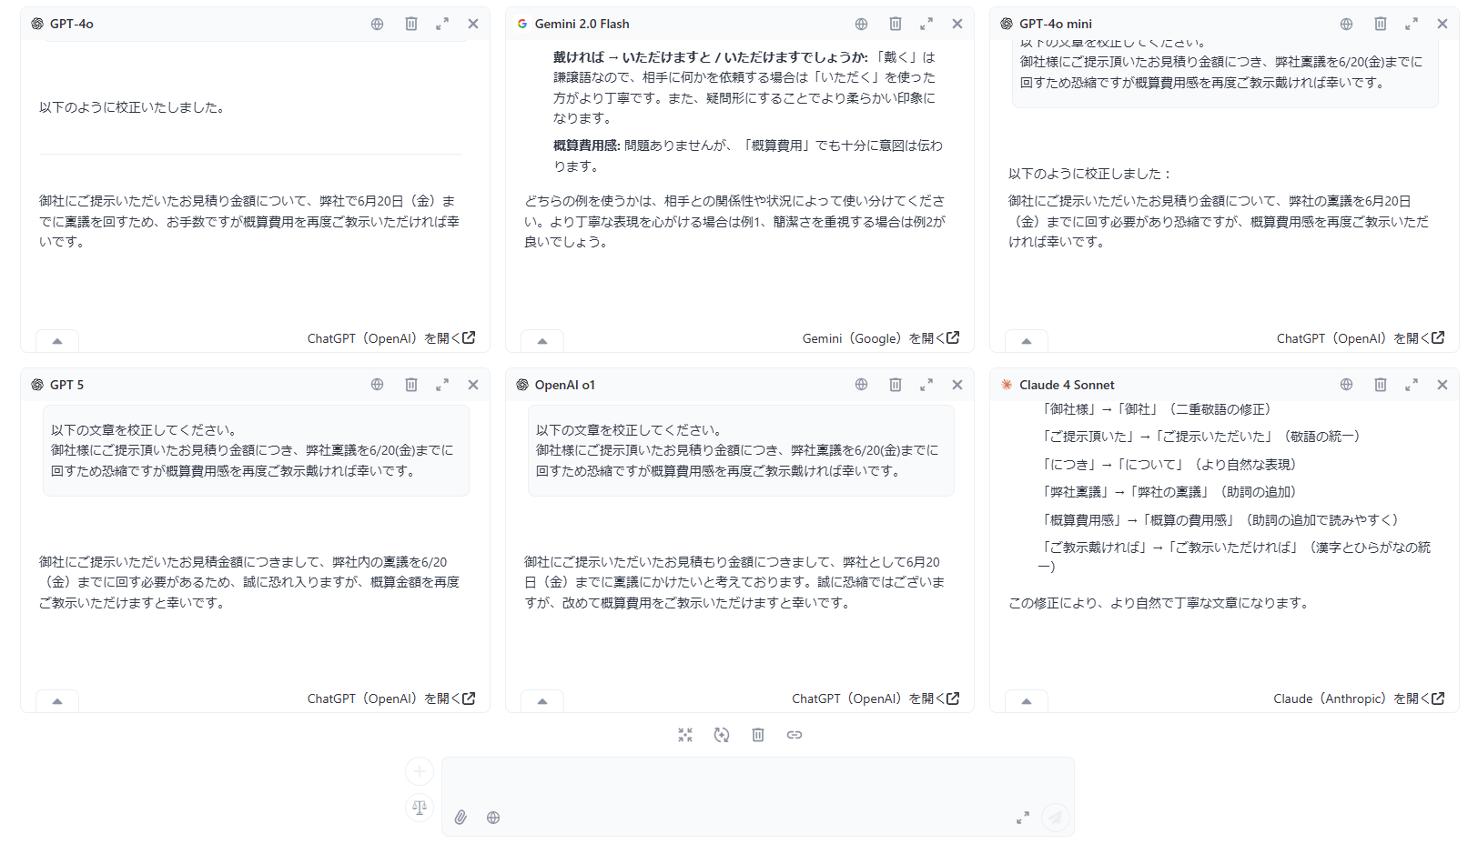The image size is (1478, 844).
Task: Expand the message input box to fullscreen
Action: click(x=1023, y=818)
